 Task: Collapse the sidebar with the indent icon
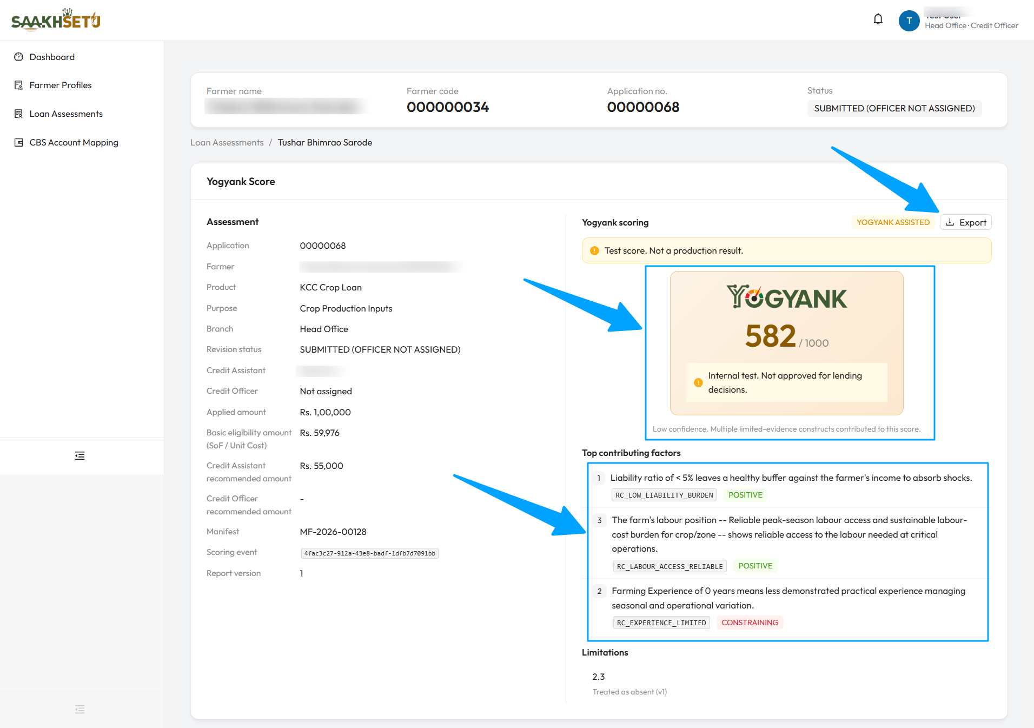(x=79, y=456)
